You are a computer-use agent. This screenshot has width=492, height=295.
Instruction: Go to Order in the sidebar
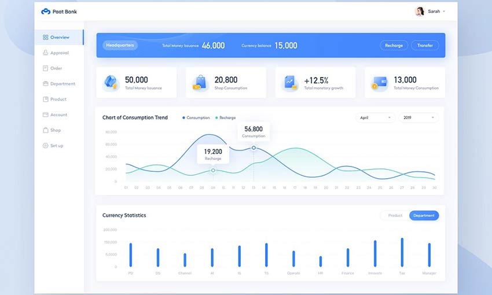click(56, 68)
